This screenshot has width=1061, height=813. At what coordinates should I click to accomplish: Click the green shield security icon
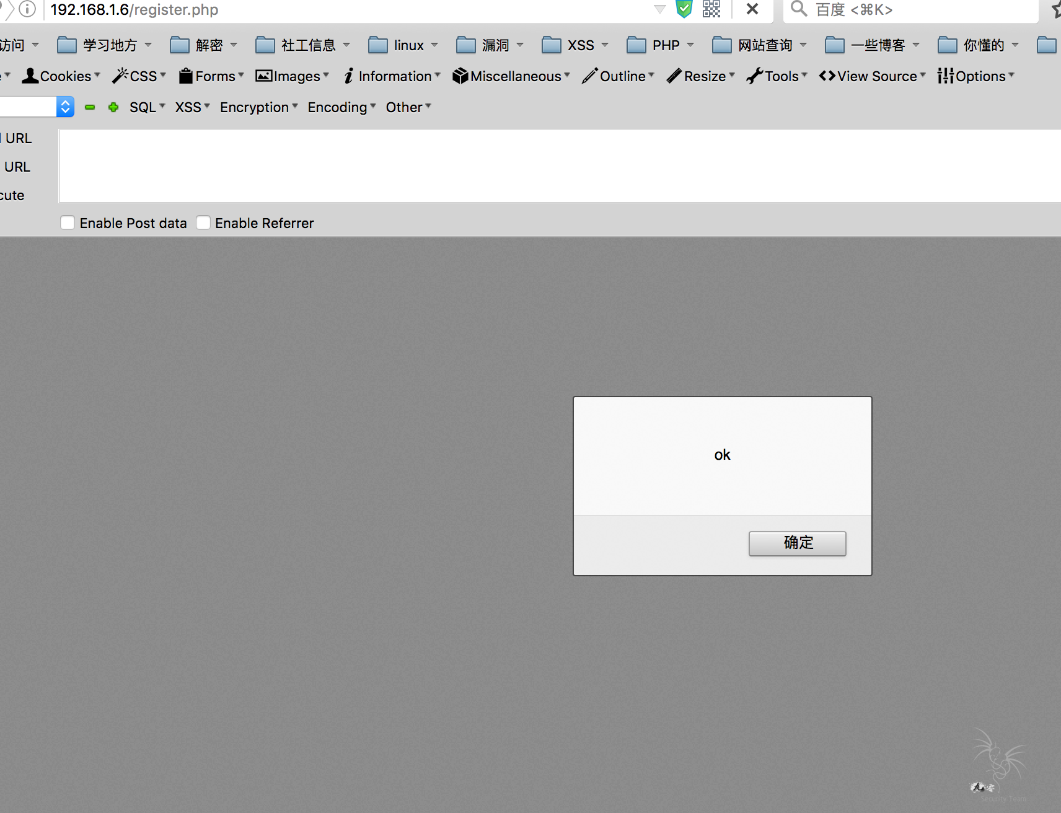click(x=684, y=9)
